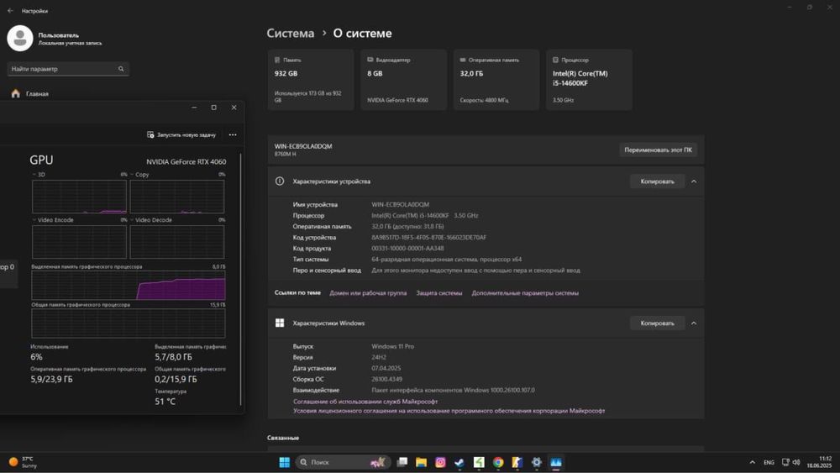Image resolution: width=840 pixels, height=473 pixels.
Task: Open the Counter-Strike icon on the taskbar
Action: [517, 462]
